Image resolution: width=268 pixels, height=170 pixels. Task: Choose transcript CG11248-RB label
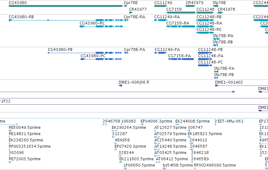pyautogui.click(x=209, y=17)
